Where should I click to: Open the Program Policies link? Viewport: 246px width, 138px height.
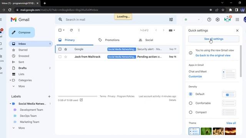click(126, 96)
